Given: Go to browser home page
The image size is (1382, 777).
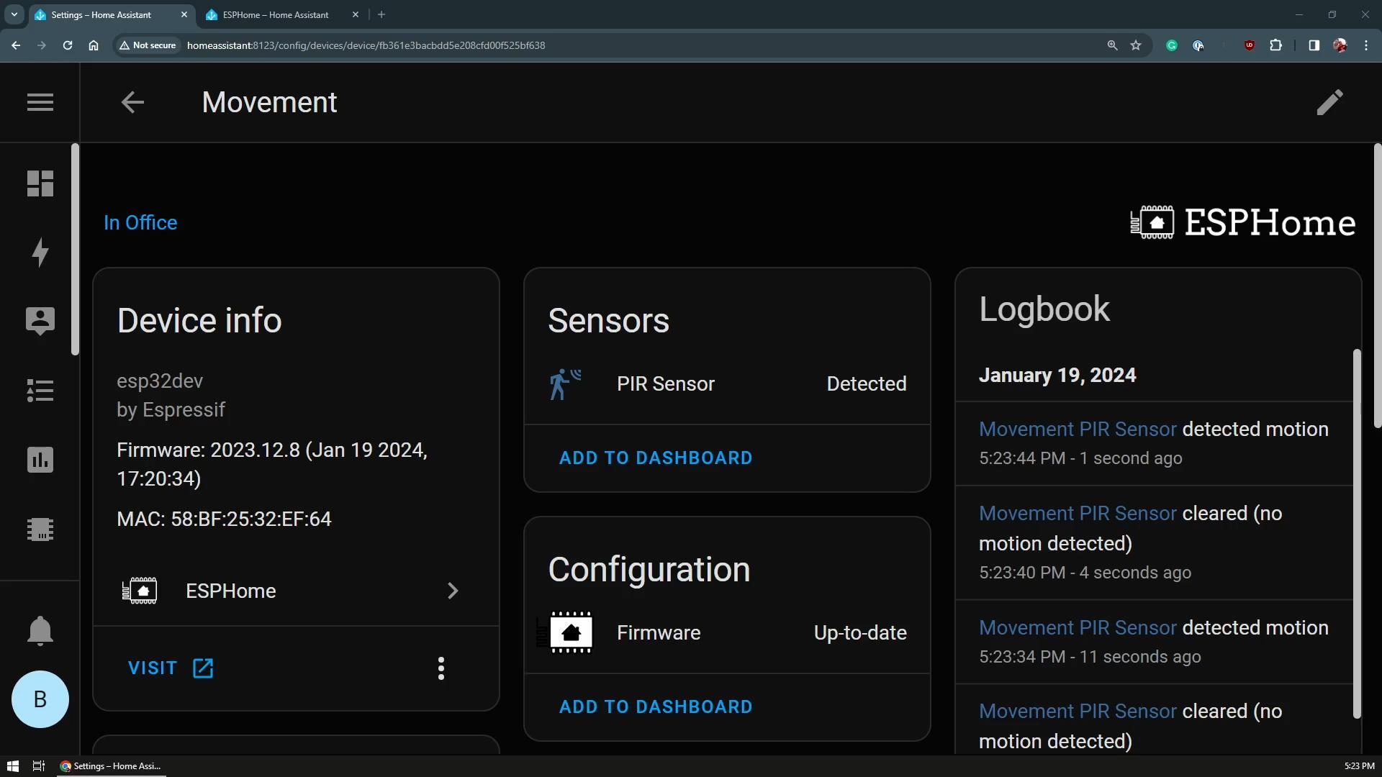Looking at the screenshot, I should (94, 45).
